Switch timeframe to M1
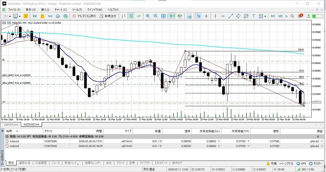This screenshot has width=326, height=172. [x=273, y=16]
